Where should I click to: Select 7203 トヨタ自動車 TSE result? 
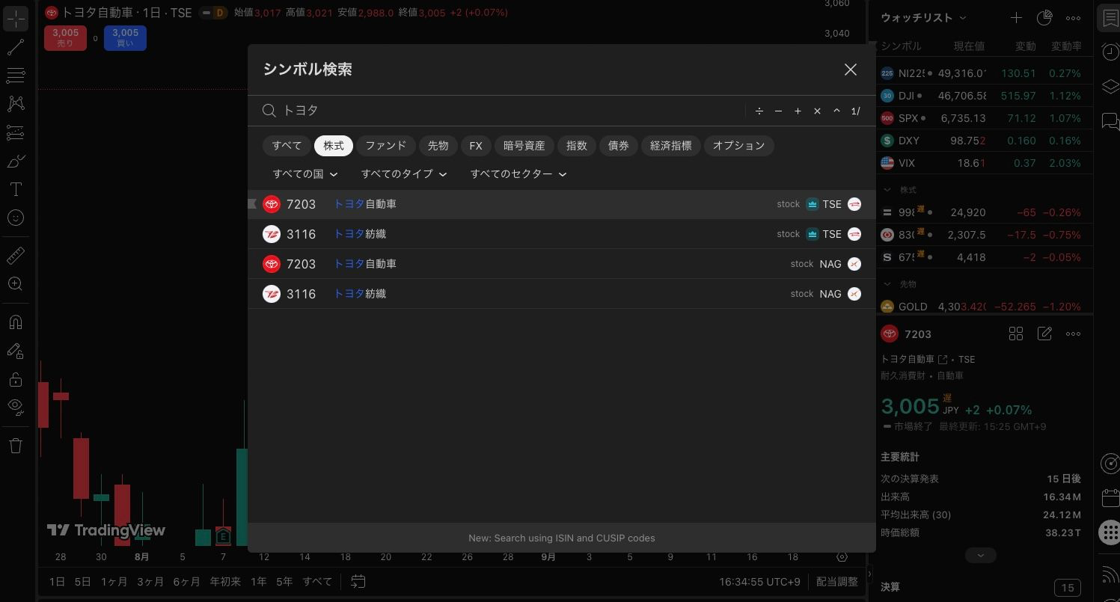[561, 204]
